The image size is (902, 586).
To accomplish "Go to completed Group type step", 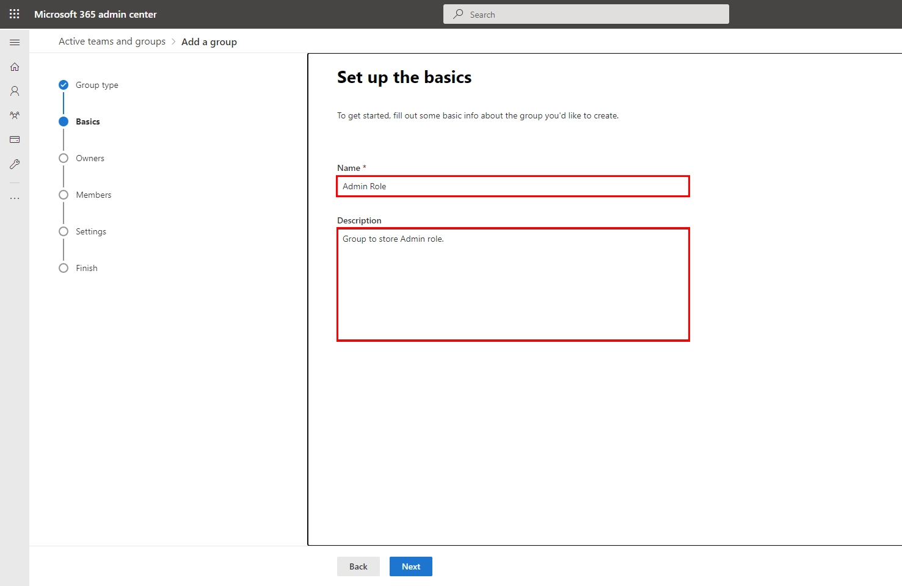I will (89, 85).
